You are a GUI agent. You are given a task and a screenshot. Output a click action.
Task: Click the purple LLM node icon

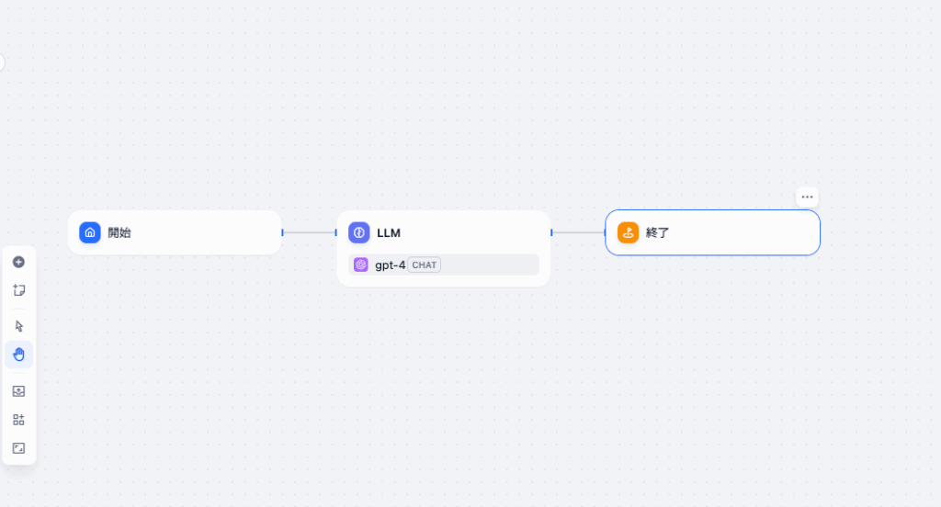pos(358,232)
